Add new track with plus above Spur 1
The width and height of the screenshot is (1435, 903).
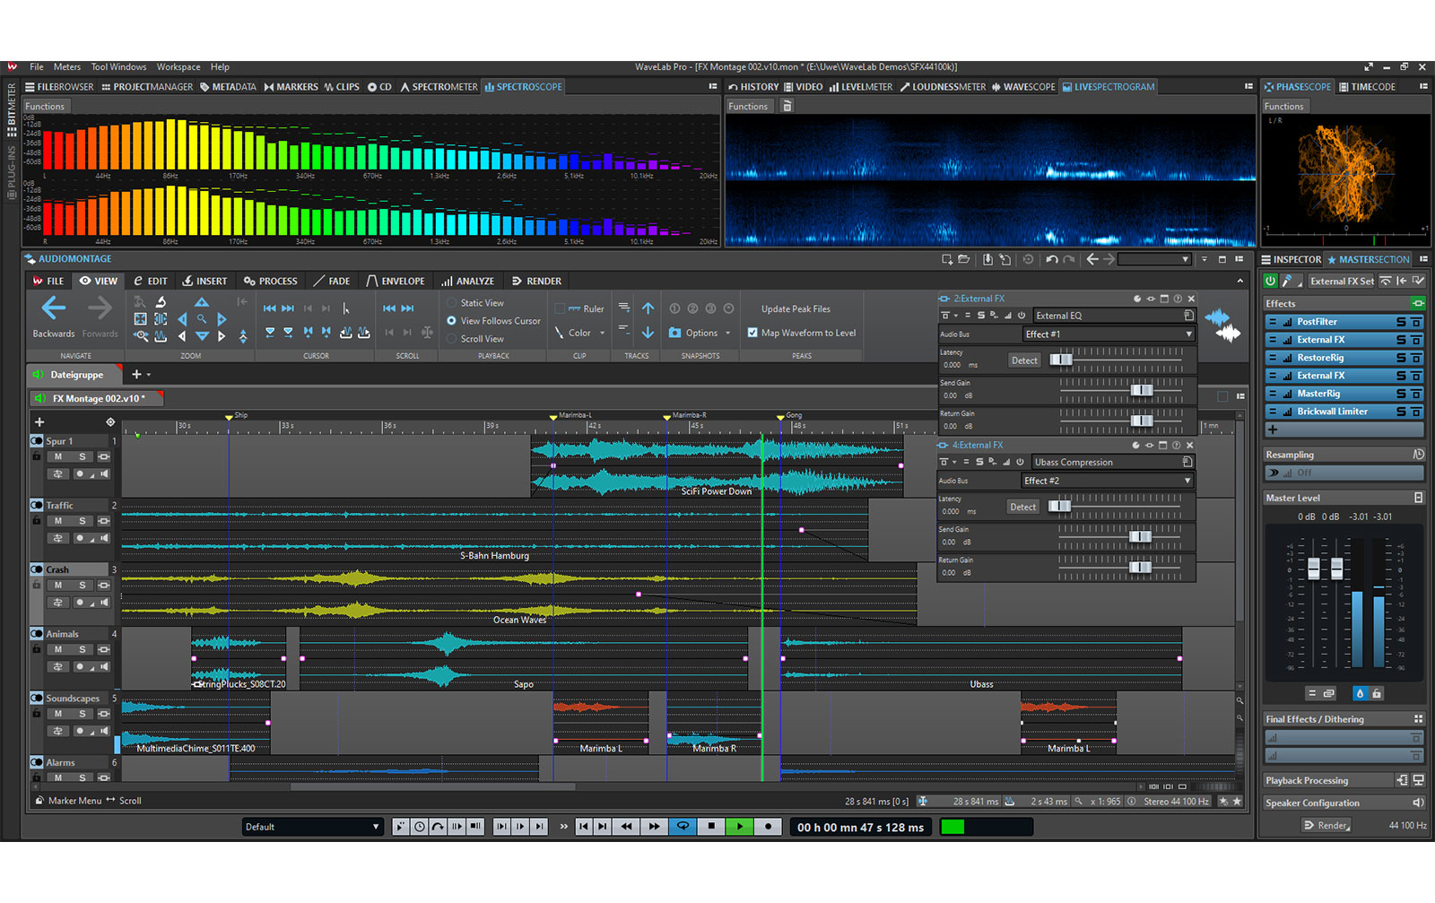click(x=39, y=421)
